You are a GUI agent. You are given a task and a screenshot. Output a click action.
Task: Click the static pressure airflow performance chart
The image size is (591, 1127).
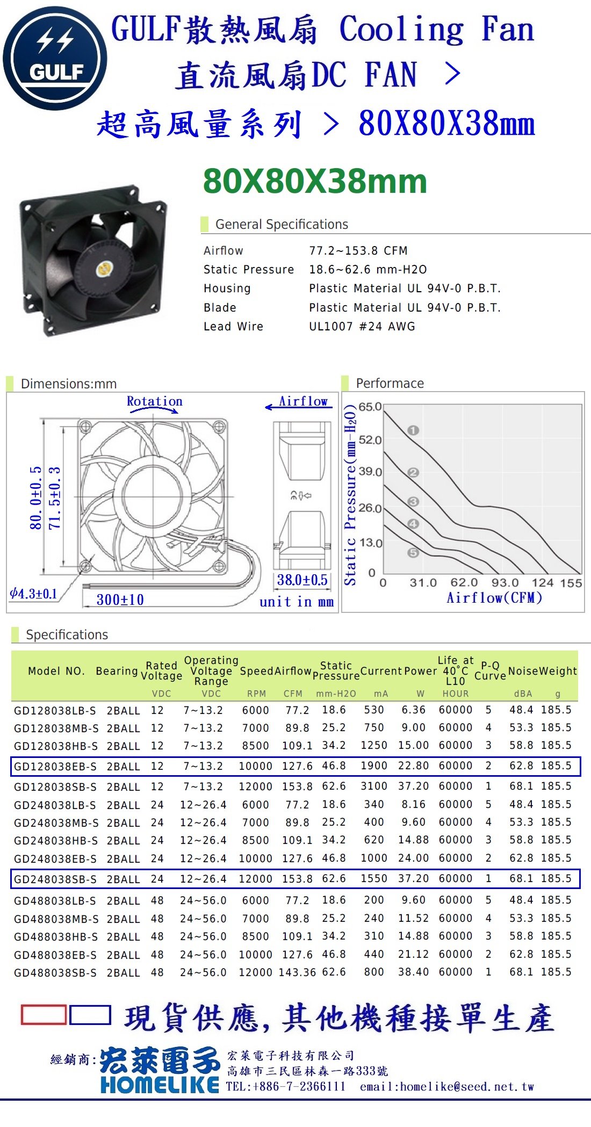coord(463,501)
